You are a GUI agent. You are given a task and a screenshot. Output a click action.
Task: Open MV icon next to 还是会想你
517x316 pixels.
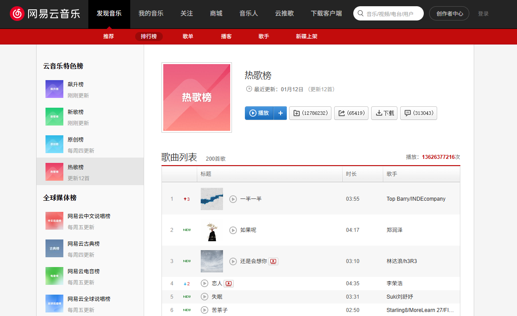[x=273, y=261]
